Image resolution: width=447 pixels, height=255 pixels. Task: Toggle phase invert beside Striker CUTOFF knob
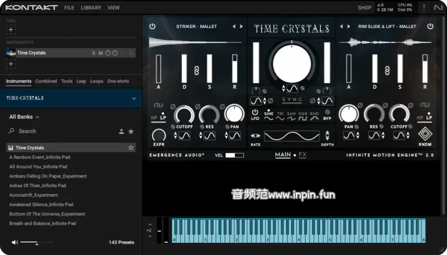point(173,107)
